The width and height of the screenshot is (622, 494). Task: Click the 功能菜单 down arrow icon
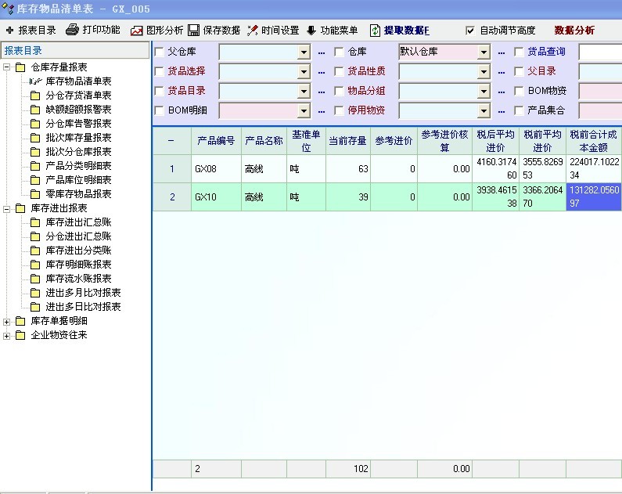pos(311,31)
